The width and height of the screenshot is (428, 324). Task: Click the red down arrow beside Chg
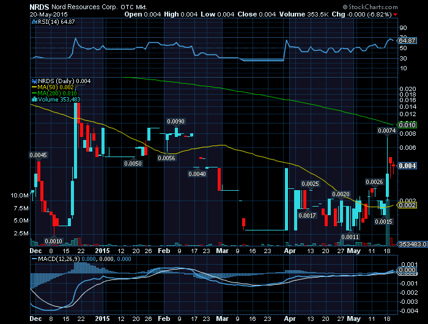pos(413,13)
